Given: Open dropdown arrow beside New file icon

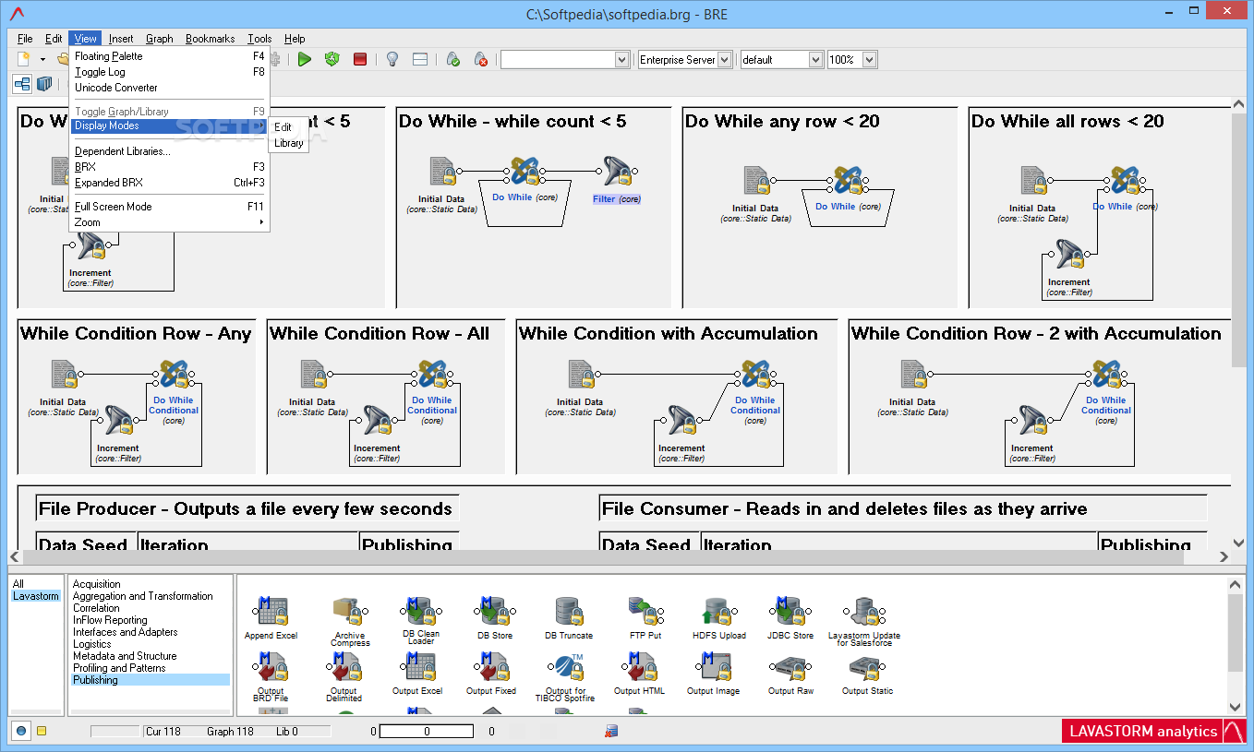Looking at the screenshot, I should tap(42, 59).
